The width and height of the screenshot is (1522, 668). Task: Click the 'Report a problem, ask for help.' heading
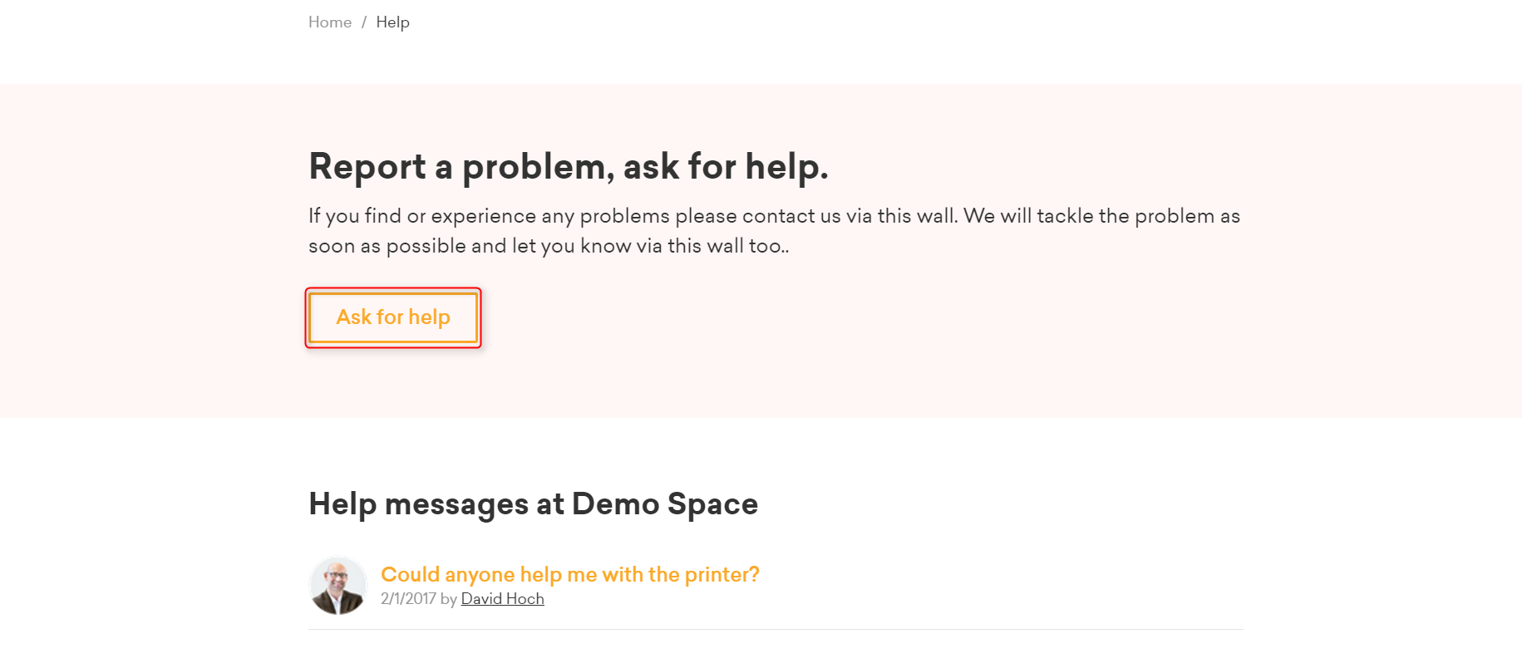(x=569, y=166)
